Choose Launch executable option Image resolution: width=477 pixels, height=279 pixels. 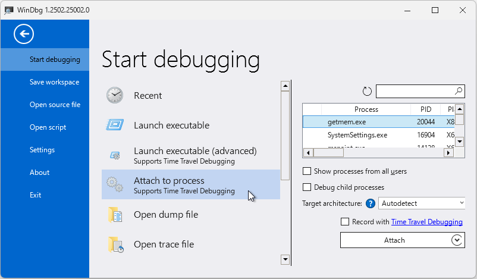tap(191, 125)
